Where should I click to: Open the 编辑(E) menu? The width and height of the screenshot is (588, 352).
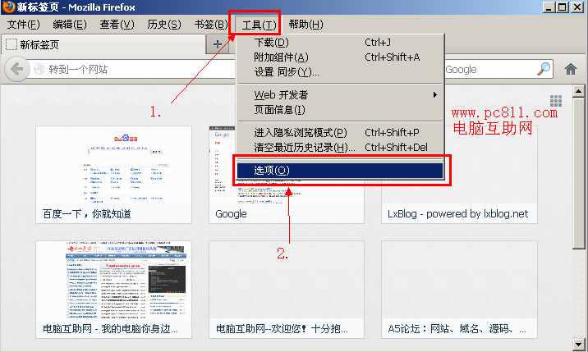point(70,25)
